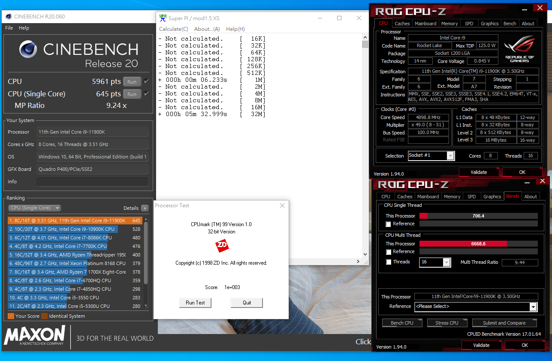Open the Socket #1 selection dropdown
This screenshot has width=552, height=361.
coord(431,155)
